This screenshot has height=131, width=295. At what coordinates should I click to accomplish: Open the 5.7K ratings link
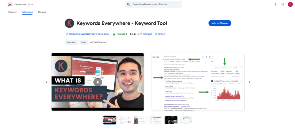coord(144,34)
